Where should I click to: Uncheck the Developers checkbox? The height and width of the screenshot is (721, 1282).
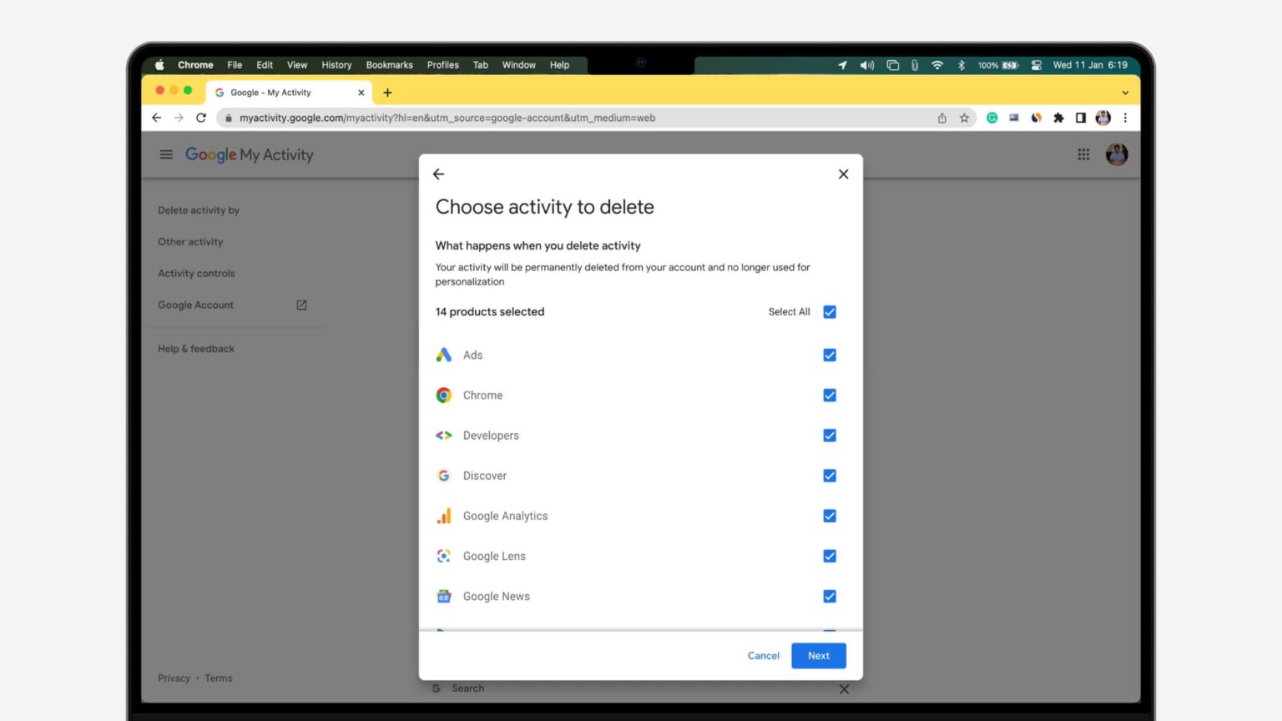click(x=830, y=436)
